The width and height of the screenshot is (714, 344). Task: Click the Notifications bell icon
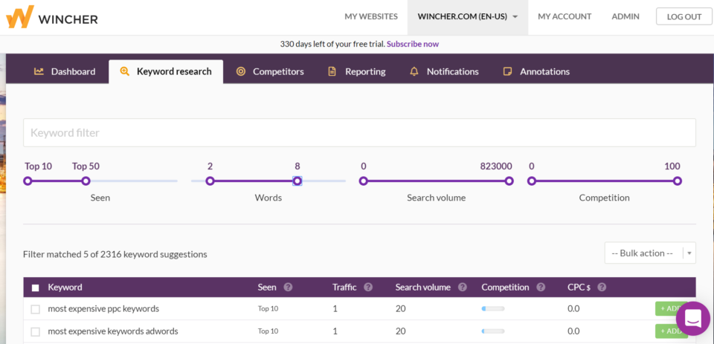(414, 71)
